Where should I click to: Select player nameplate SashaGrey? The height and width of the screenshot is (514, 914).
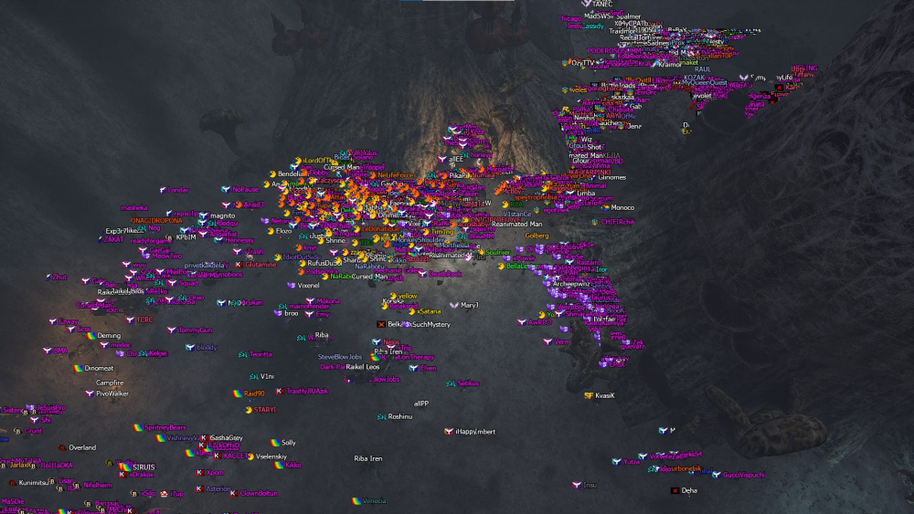coord(227,437)
